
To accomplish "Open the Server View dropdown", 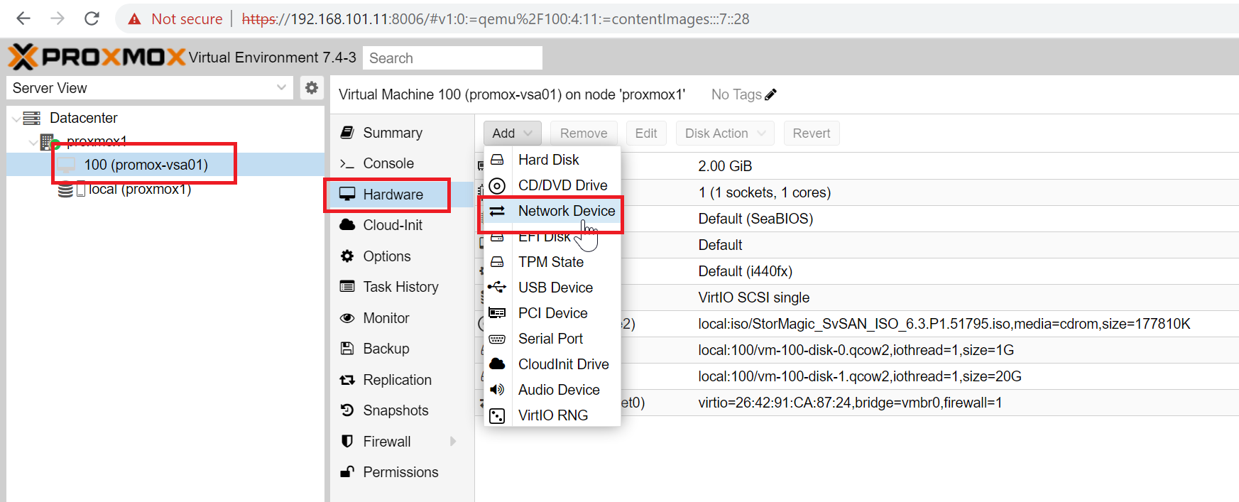I will point(149,88).
